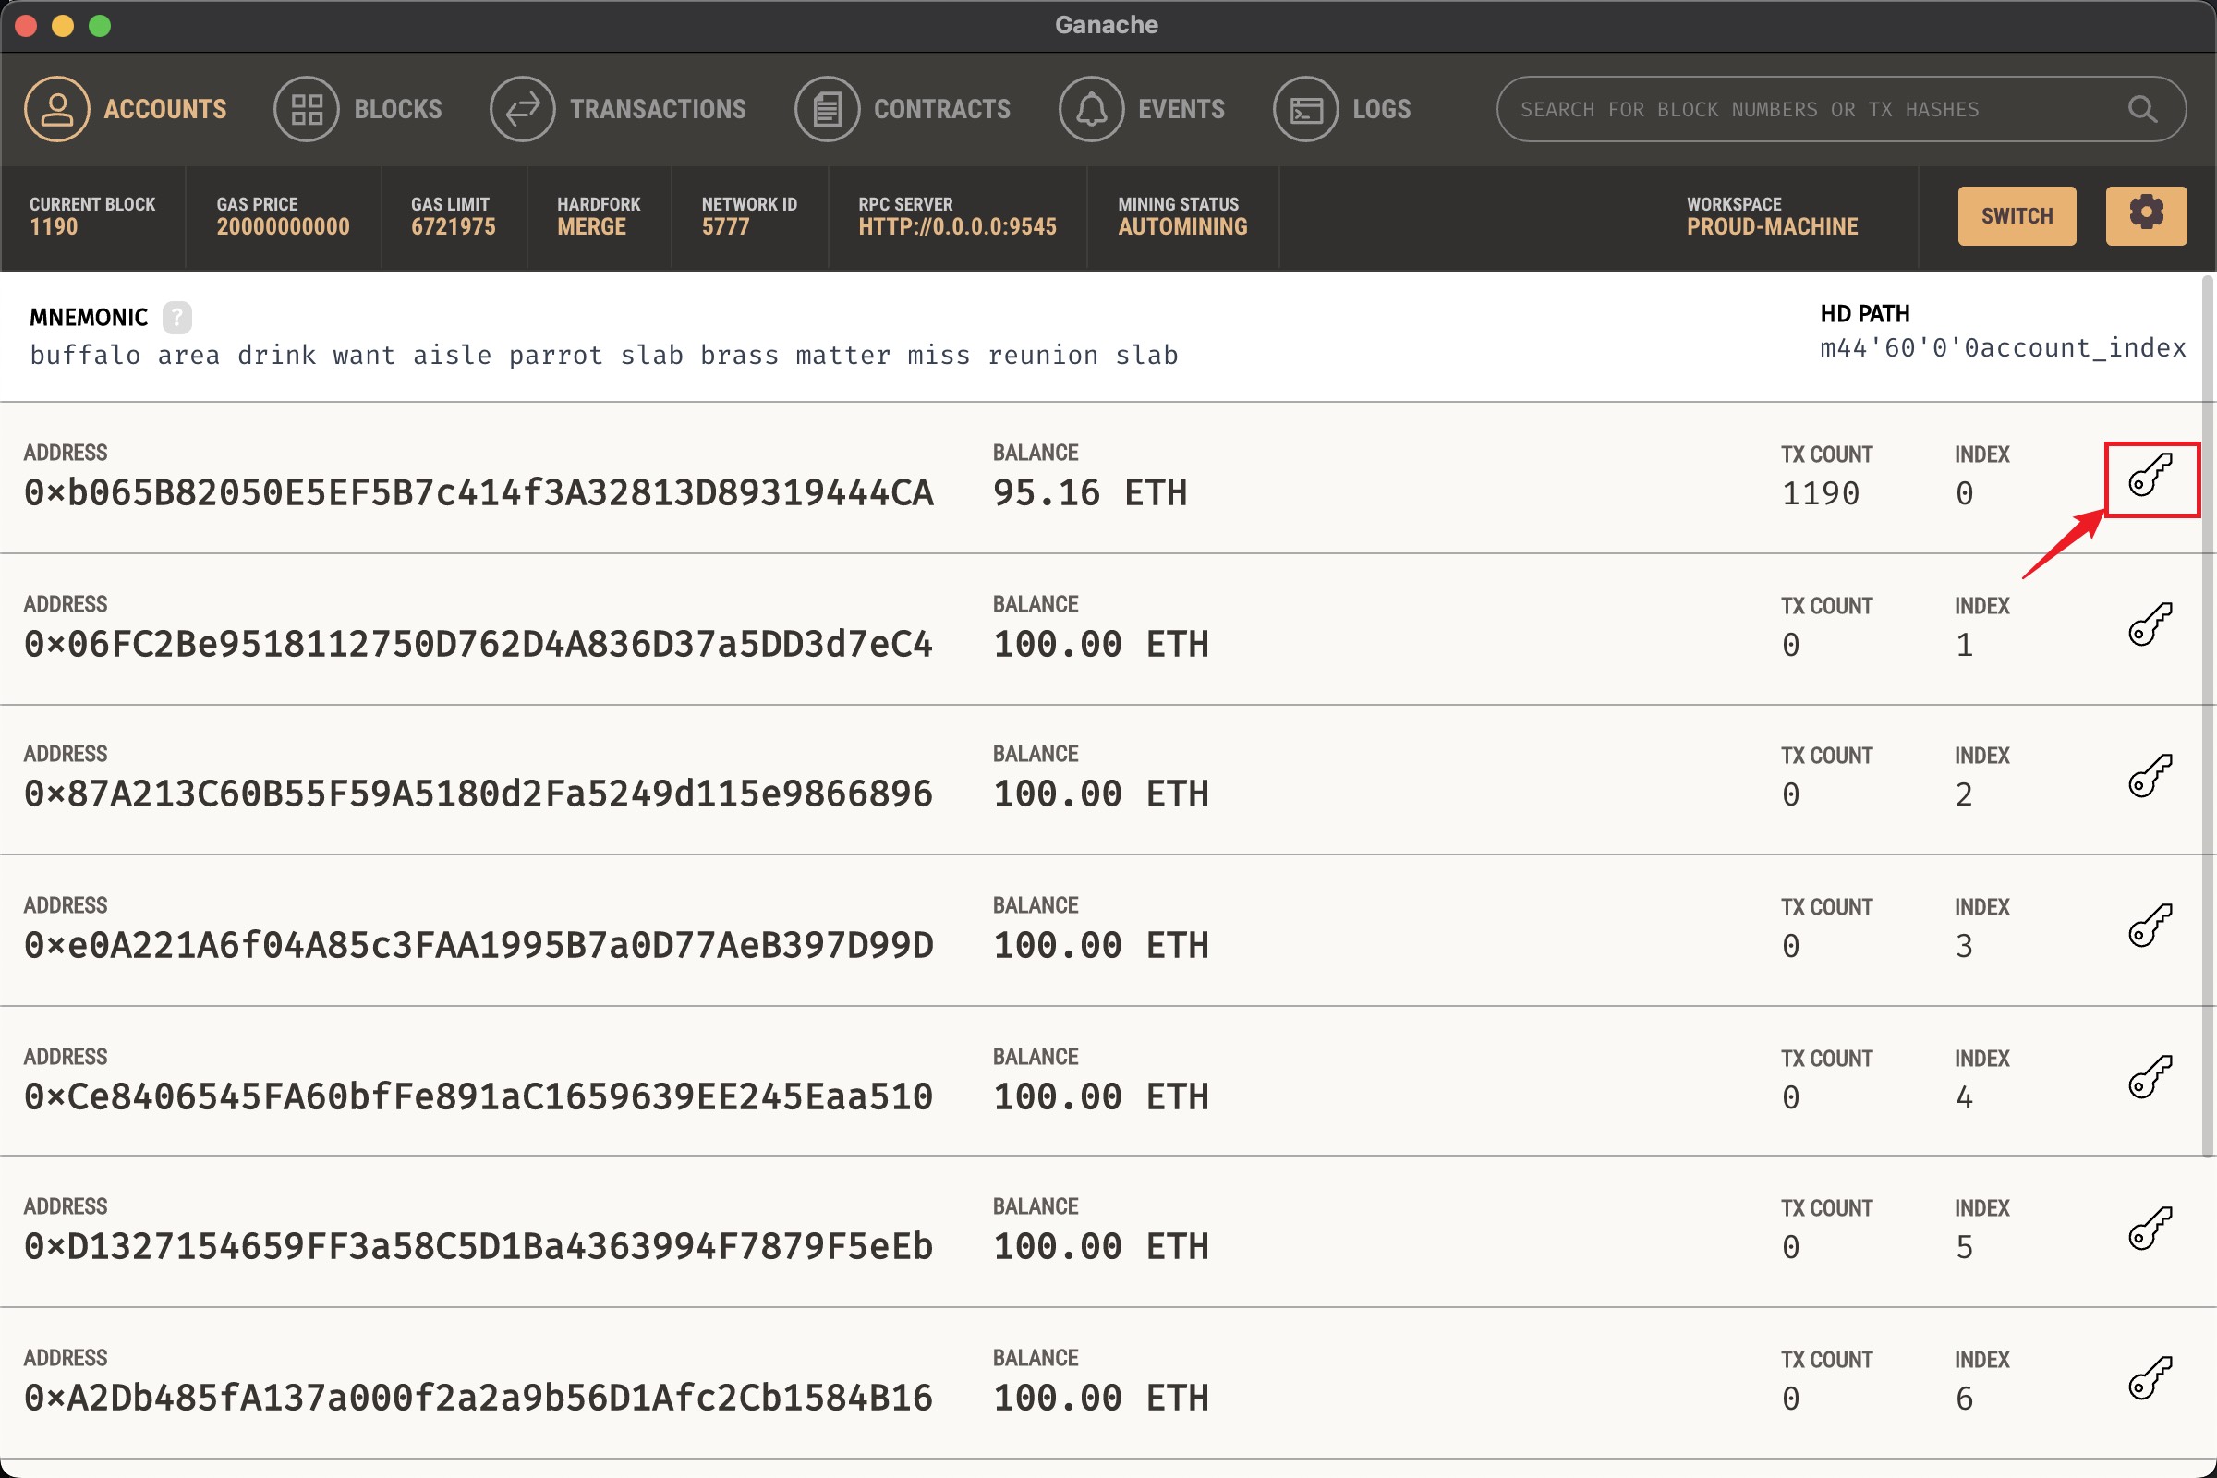Click the mnemonic help question mark
Viewport: 2217px width, 1478px height.
(x=176, y=318)
